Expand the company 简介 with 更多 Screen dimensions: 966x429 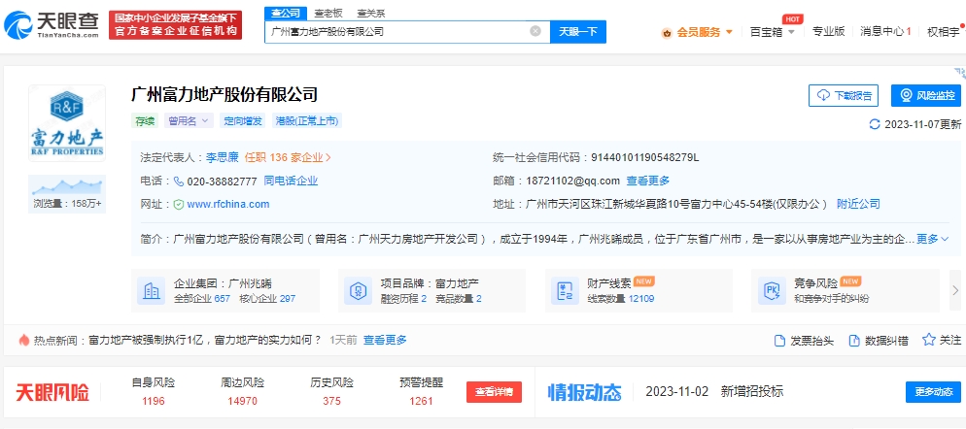932,239
